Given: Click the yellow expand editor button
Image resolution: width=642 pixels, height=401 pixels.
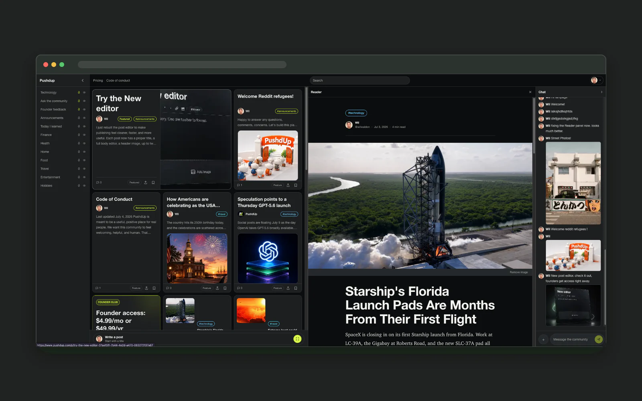Looking at the screenshot, I should (x=297, y=339).
